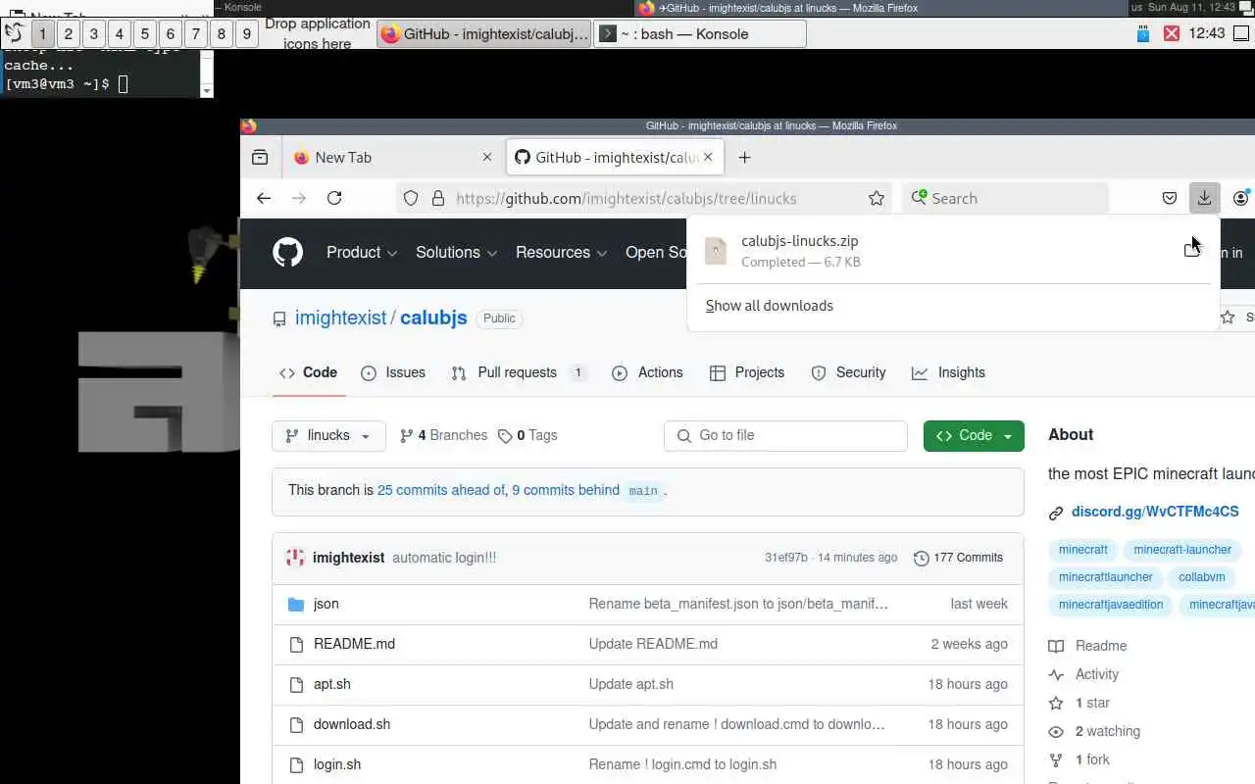Screen dimensions: 1255x784
Task: Open a new tab with plus button
Action: click(x=744, y=157)
